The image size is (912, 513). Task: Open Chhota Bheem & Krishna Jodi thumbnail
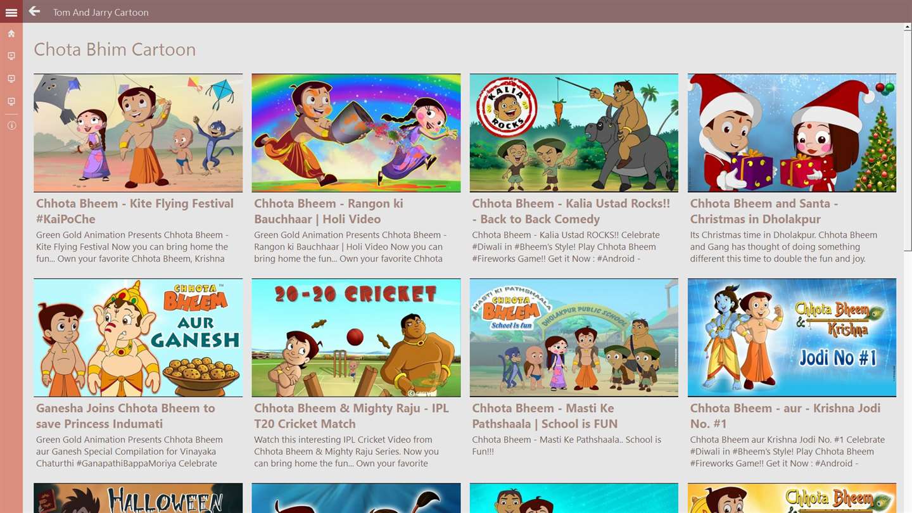click(792, 338)
